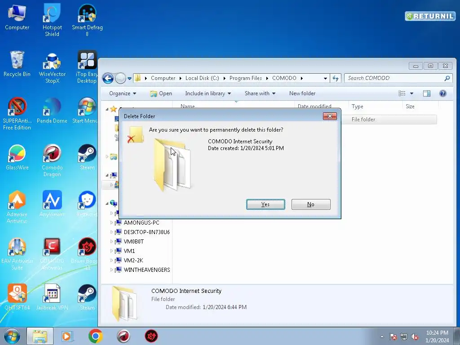Click the Returnil desktop gadget
The height and width of the screenshot is (345, 460).
click(430, 16)
